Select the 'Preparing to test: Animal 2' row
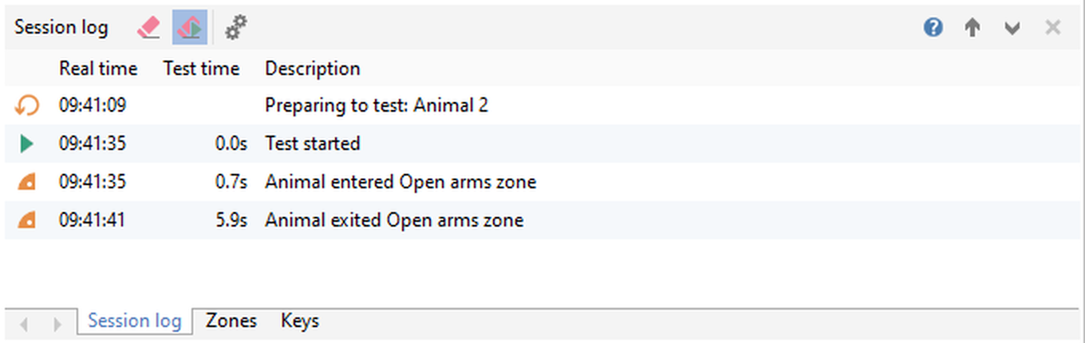 click(376, 105)
